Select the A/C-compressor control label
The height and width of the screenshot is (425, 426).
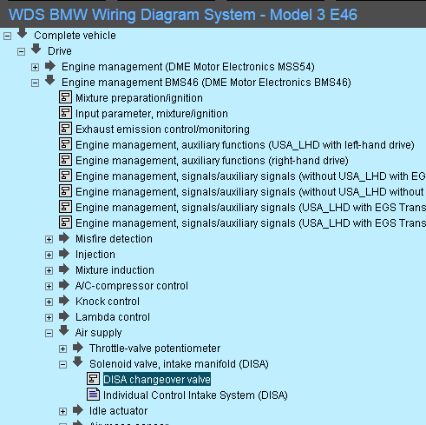coord(132,286)
